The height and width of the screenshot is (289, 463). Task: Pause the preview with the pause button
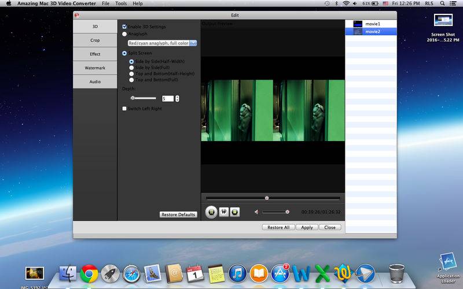coord(211,212)
